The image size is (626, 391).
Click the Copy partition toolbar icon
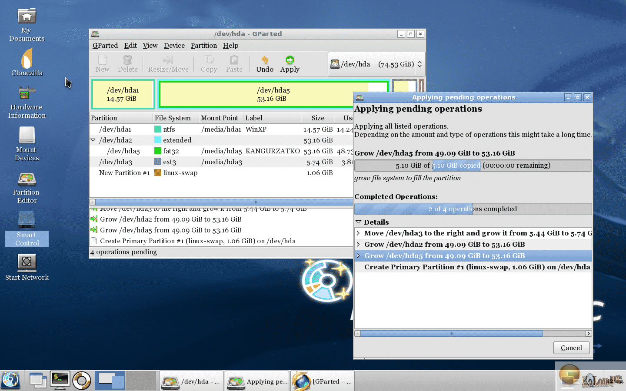(x=209, y=63)
